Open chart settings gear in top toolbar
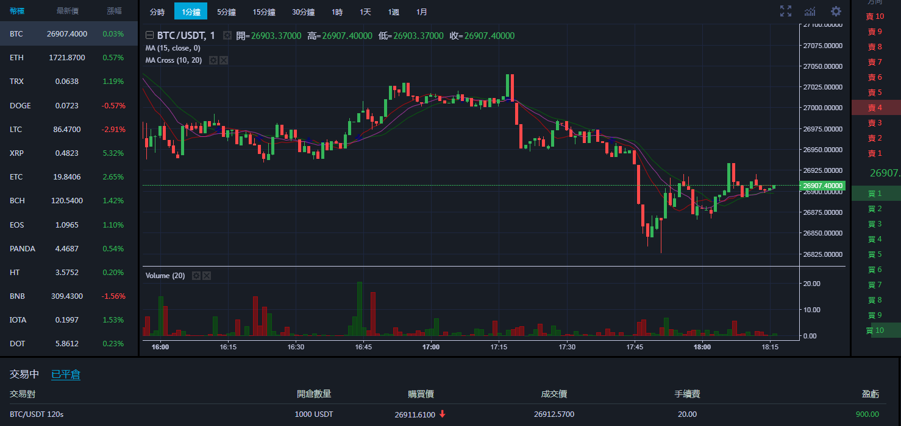 click(x=836, y=11)
